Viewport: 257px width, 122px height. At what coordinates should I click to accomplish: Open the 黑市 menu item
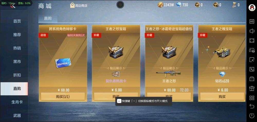(x=17, y=62)
